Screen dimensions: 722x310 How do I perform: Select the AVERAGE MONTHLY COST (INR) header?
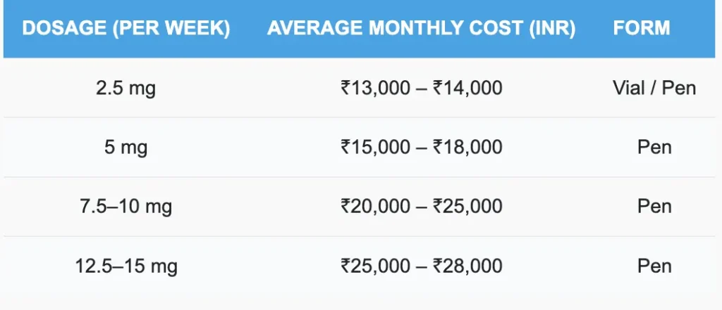[x=421, y=29]
